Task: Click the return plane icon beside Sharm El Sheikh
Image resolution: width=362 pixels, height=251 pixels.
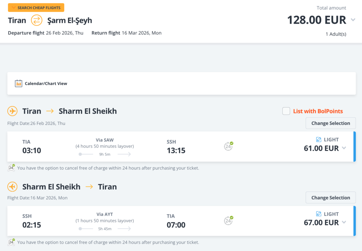Action: (x=13, y=187)
